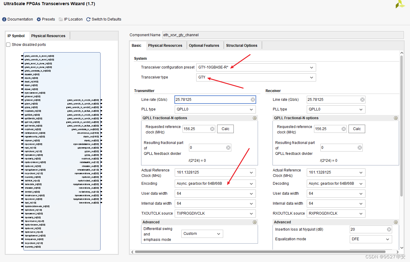
Task: Clear Transmitter requested reference clock value
Action: tap(212, 129)
